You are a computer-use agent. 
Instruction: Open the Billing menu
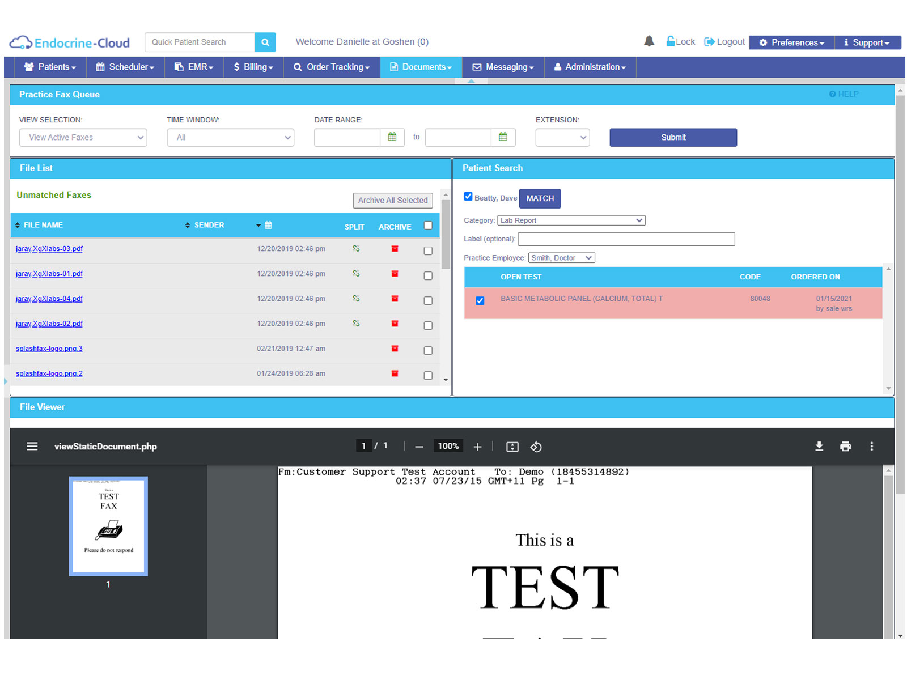(253, 67)
